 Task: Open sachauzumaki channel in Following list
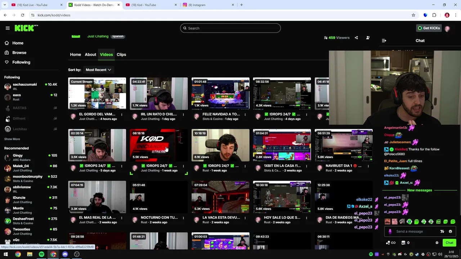(x=31, y=87)
